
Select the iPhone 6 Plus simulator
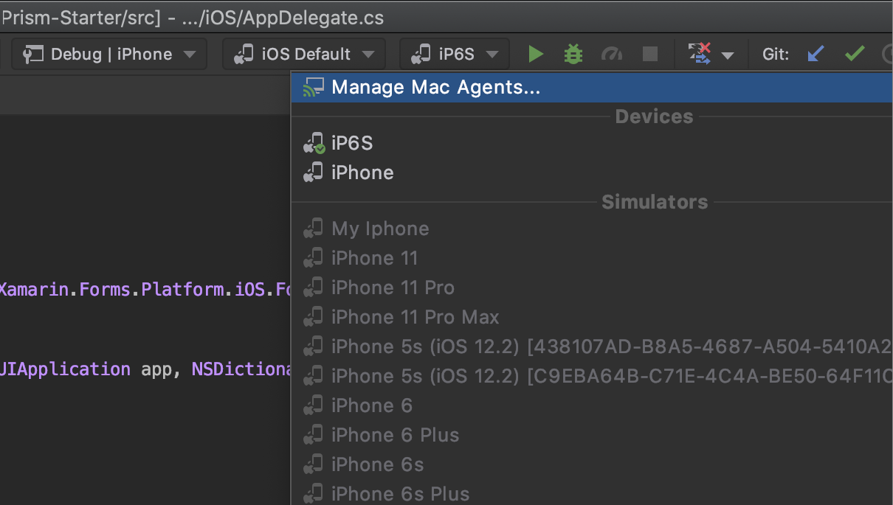click(395, 435)
